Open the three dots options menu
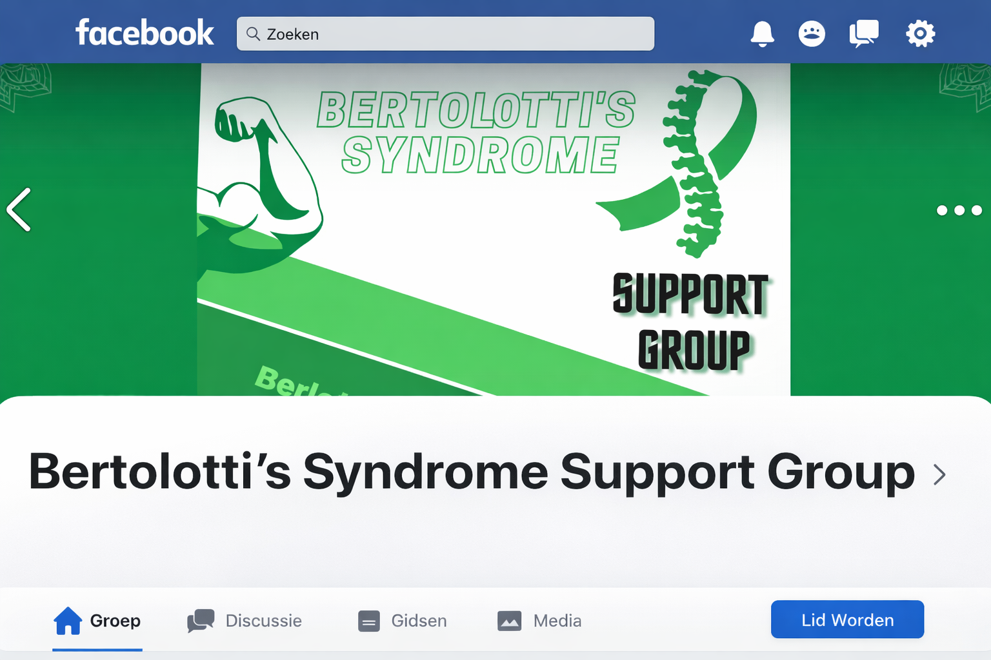 959,210
